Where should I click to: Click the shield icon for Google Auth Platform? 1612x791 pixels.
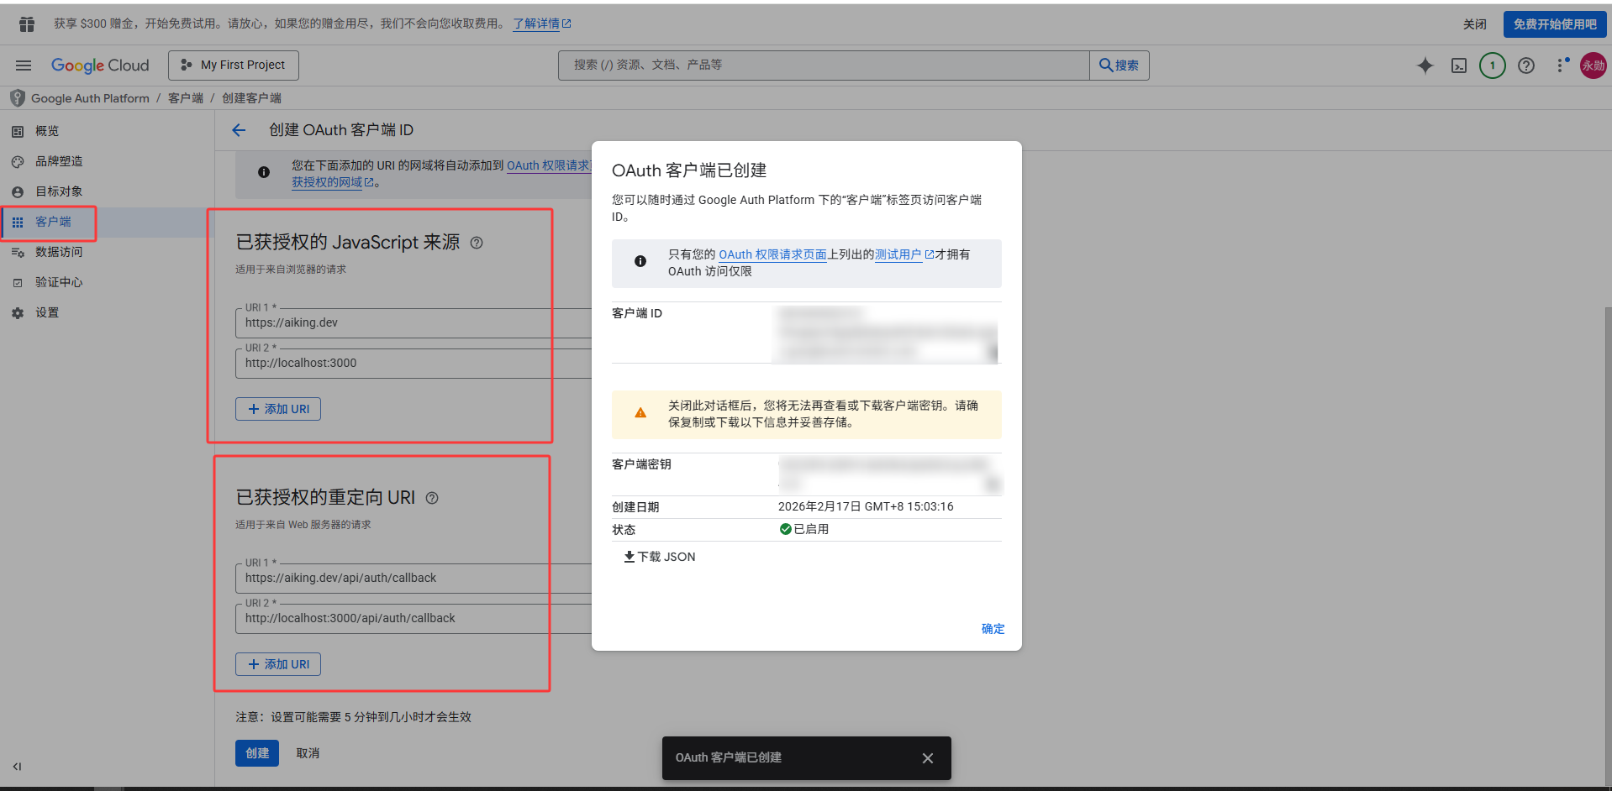pos(17,98)
